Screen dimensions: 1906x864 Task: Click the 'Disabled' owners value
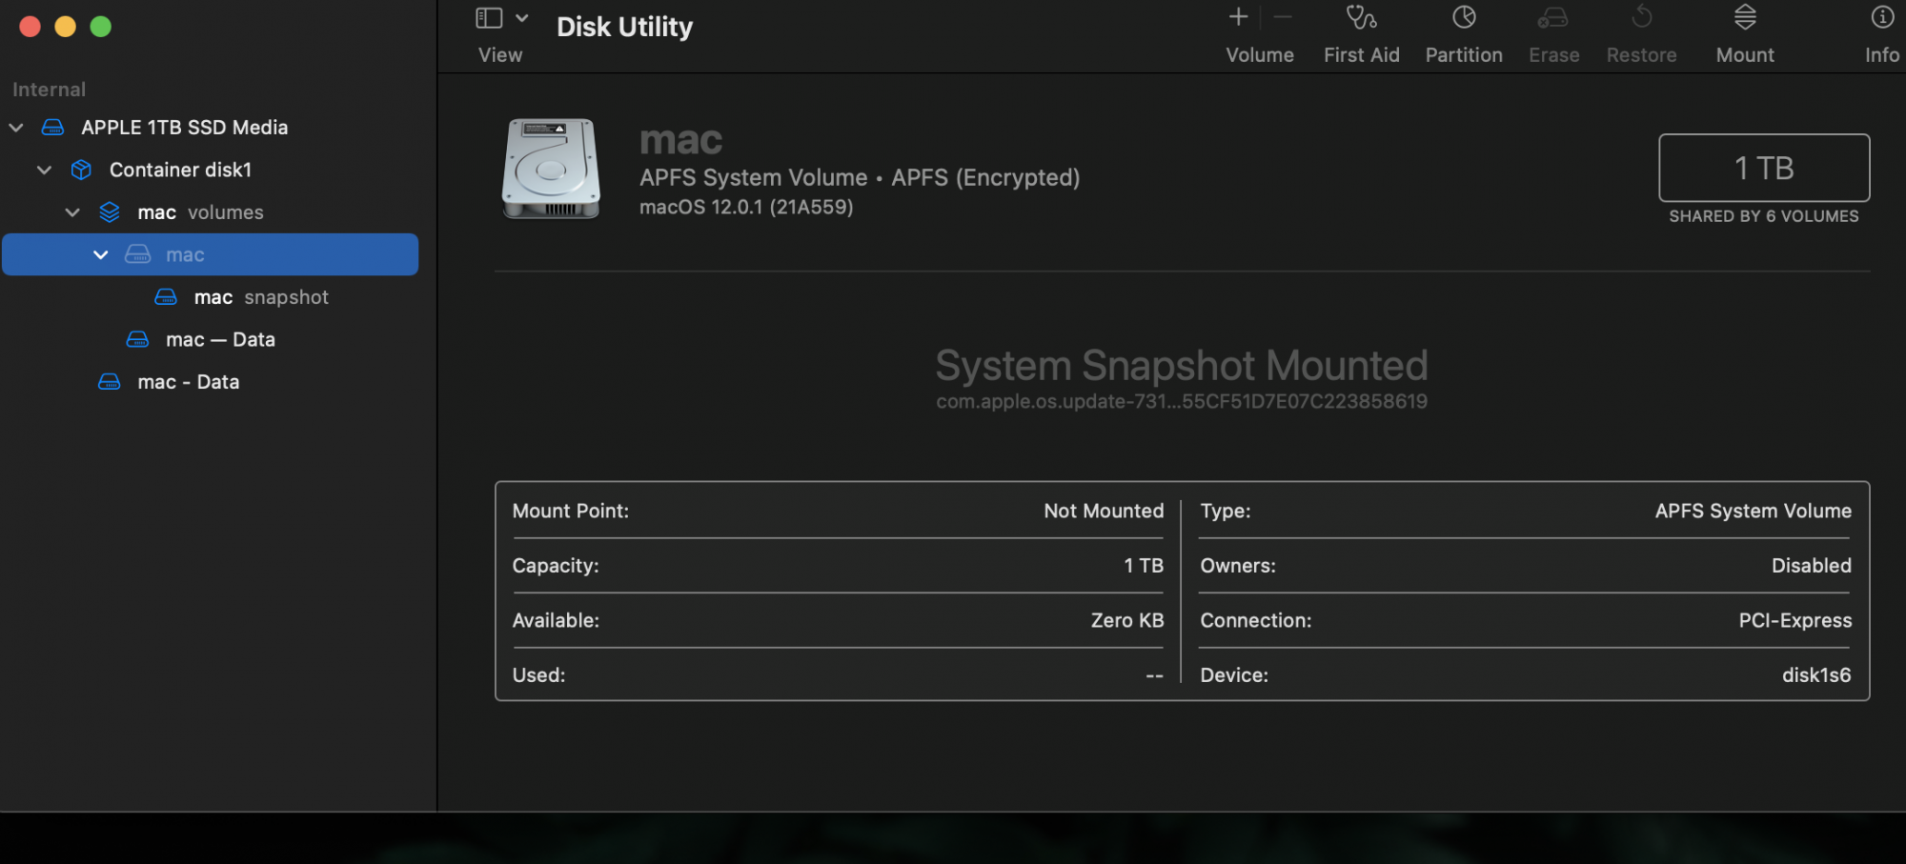point(1812,566)
